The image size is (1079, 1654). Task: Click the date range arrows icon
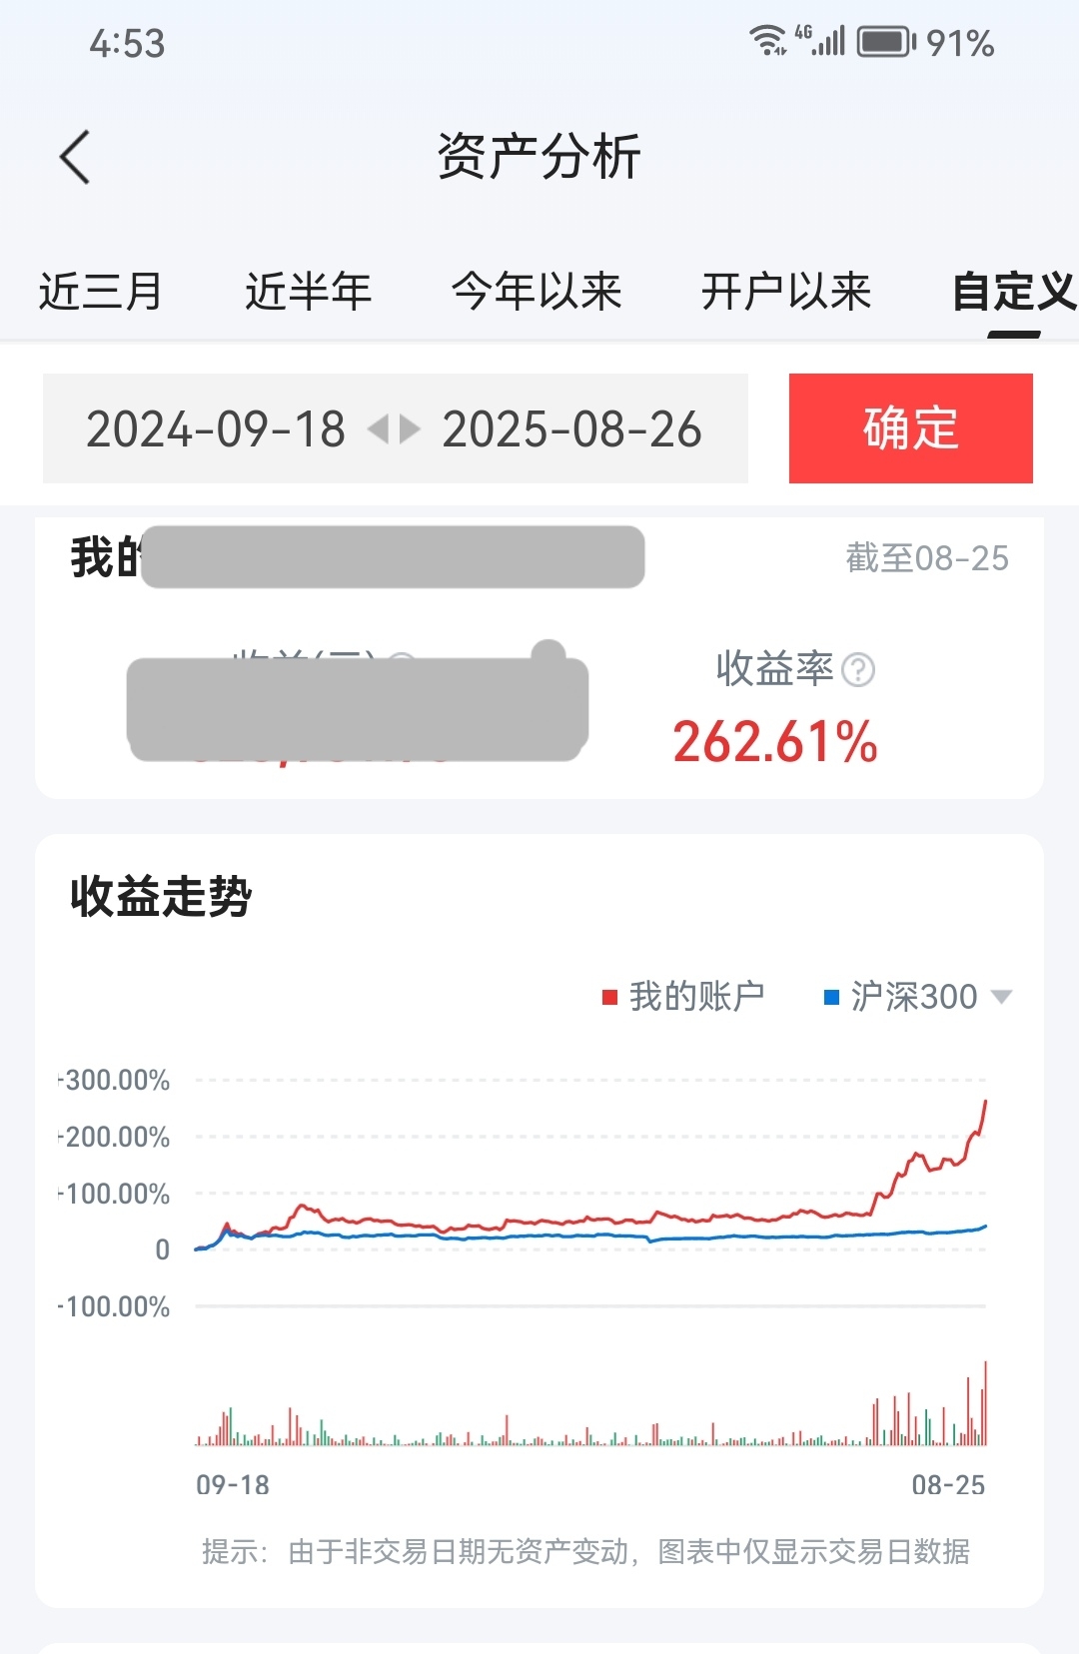point(394,429)
